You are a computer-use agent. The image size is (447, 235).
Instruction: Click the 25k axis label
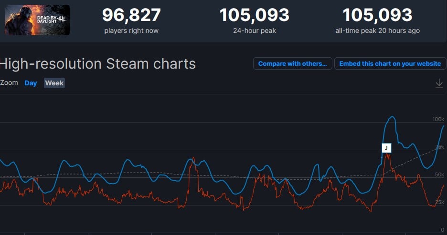point(439,202)
